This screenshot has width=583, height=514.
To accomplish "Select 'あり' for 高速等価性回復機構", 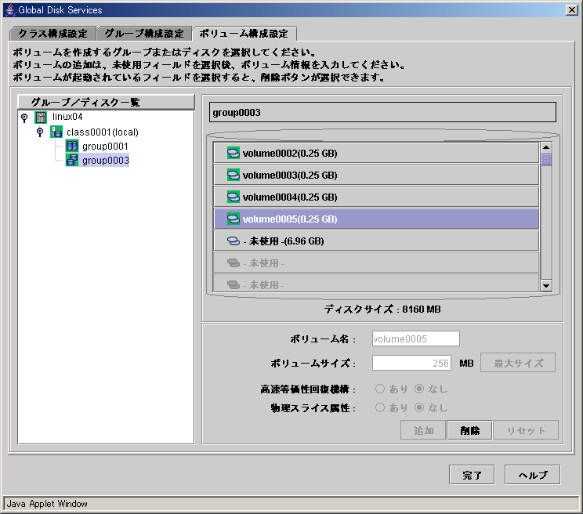I will pos(381,389).
